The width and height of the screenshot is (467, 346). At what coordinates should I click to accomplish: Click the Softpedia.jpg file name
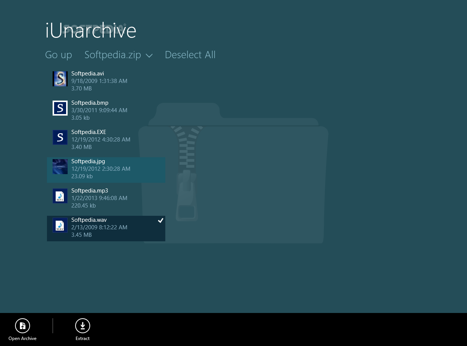(x=88, y=161)
